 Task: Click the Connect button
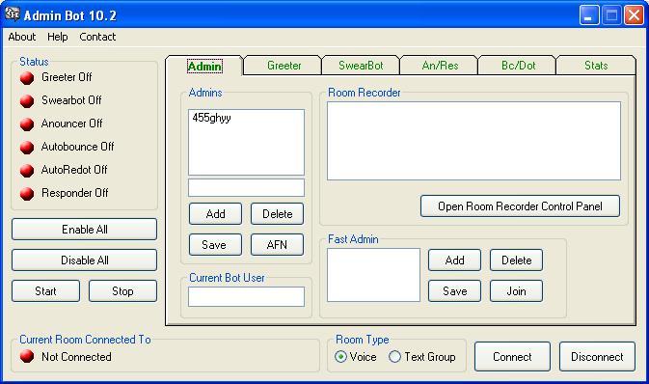tap(512, 357)
